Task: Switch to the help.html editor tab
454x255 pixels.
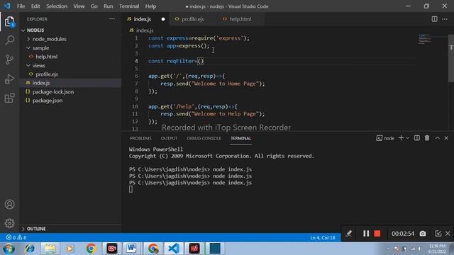Action: (240, 19)
